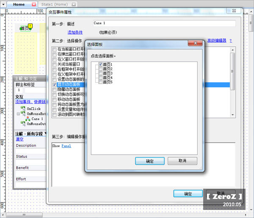254x218 pixels.
Task: Click the ? help link
Action: (x=231, y=41)
